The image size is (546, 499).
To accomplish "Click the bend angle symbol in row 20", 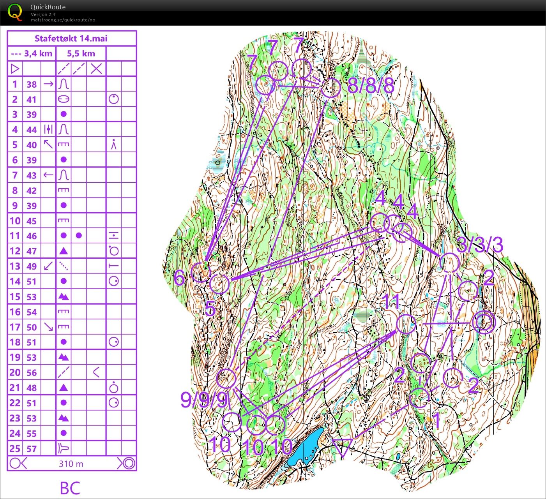I will (96, 372).
